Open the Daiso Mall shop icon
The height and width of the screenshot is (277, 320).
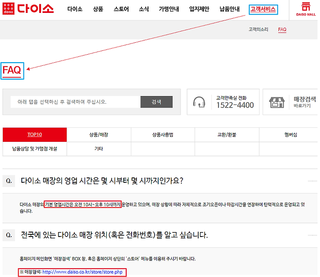click(306, 9)
